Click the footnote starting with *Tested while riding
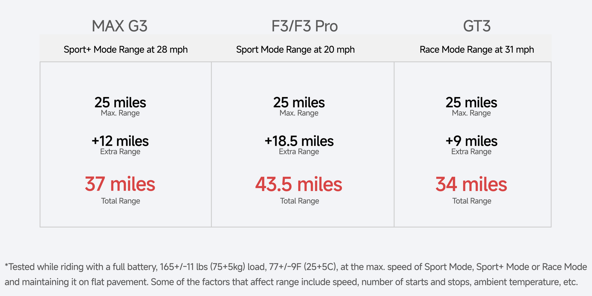592x296 pixels. (296, 274)
